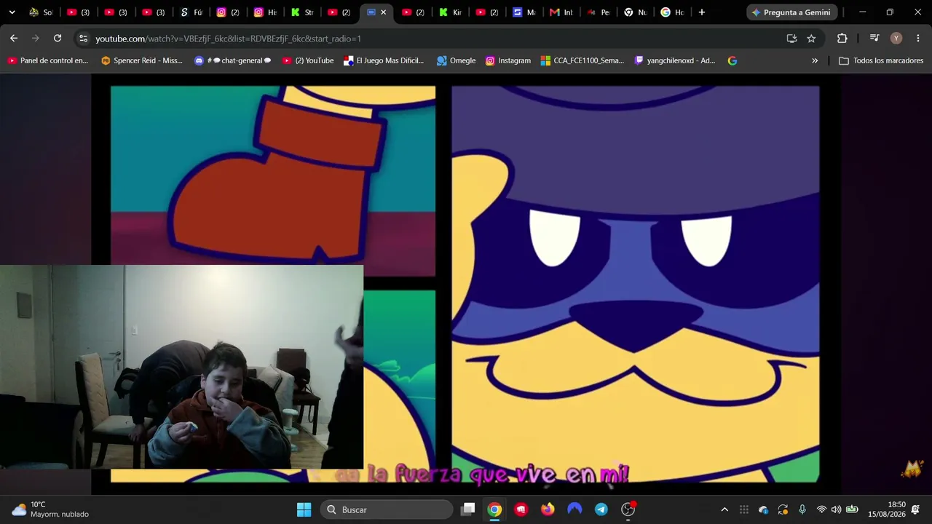
Task: Open OBS Studio from the taskbar
Action: [x=628, y=509]
